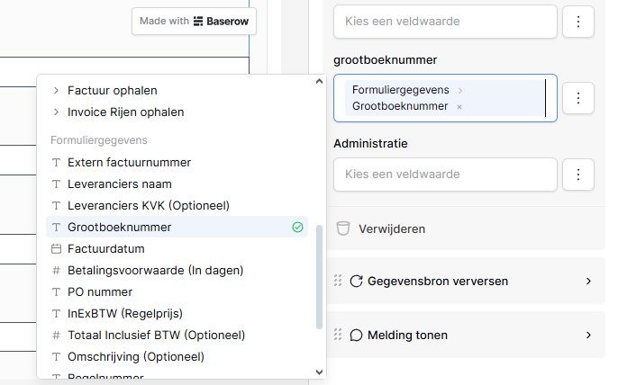This screenshot has width=618, height=385.
Task: Remove the Grootboeknummer tag with x
Action: (x=459, y=106)
